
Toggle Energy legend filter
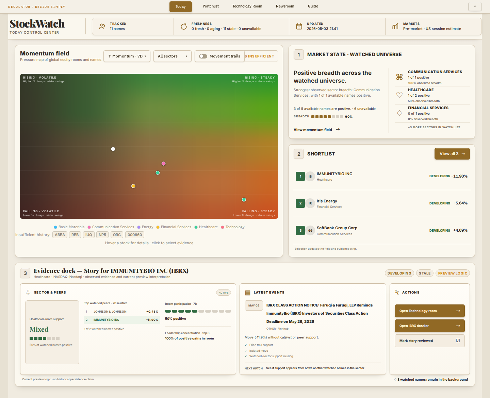(x=145, y=227)
